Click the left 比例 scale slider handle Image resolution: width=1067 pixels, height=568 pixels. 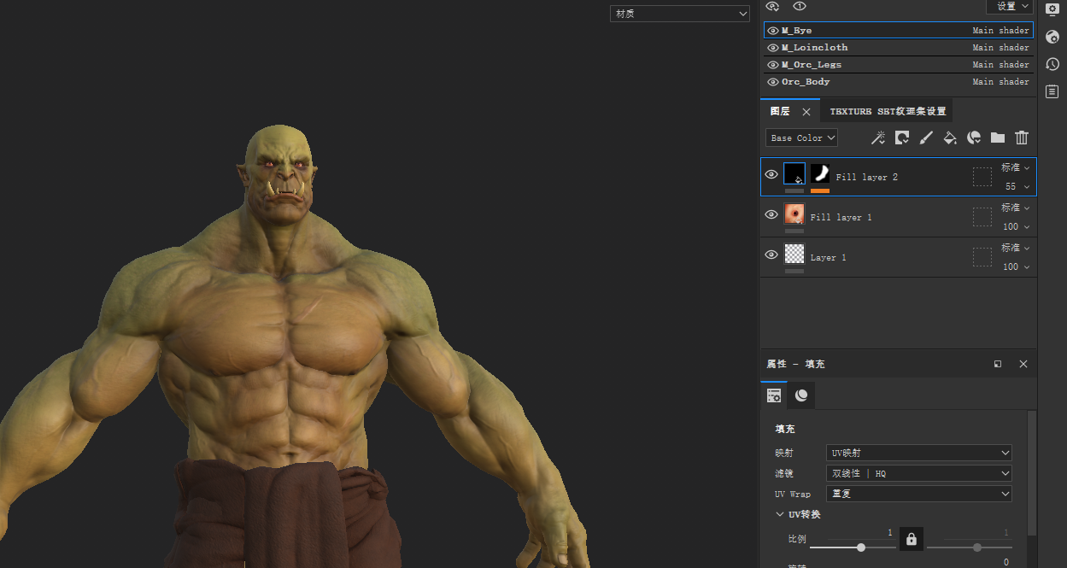(860, 548)
